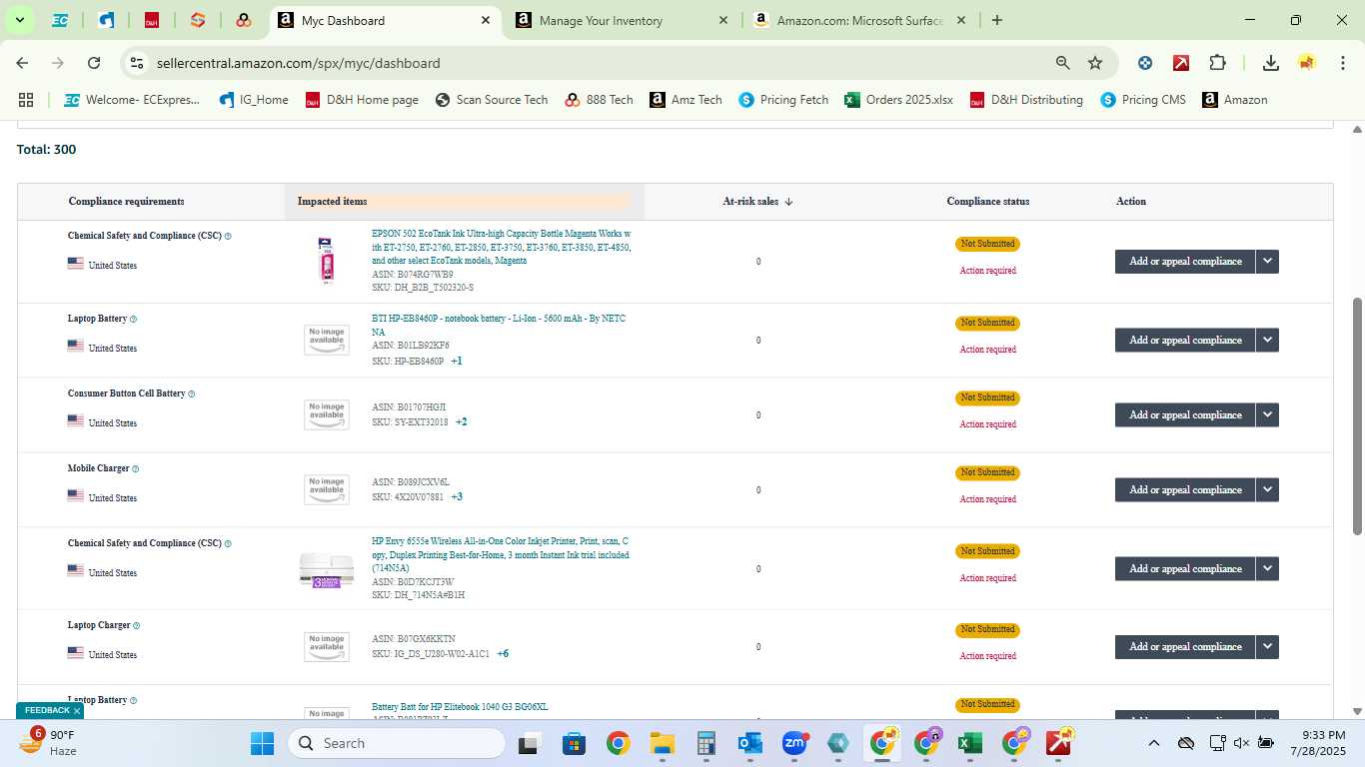This screenshot has width=1365, height=767.
Task: Open the D&H Distributing bookmark
Action: click(1026, 100)
